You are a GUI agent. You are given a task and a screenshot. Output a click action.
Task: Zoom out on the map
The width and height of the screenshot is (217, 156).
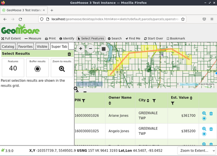[x=90, y=49]
